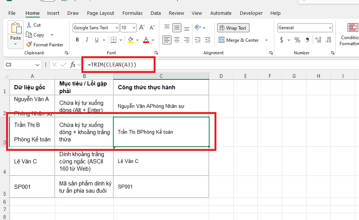Toggle Bold formatting
The image size is (359, 220).
pyautogui.click(x=77, y=40)
